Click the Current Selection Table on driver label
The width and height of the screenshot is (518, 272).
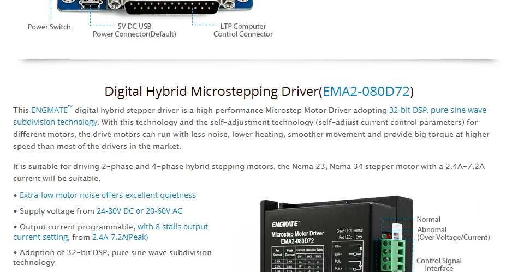[x=299, y=259]
